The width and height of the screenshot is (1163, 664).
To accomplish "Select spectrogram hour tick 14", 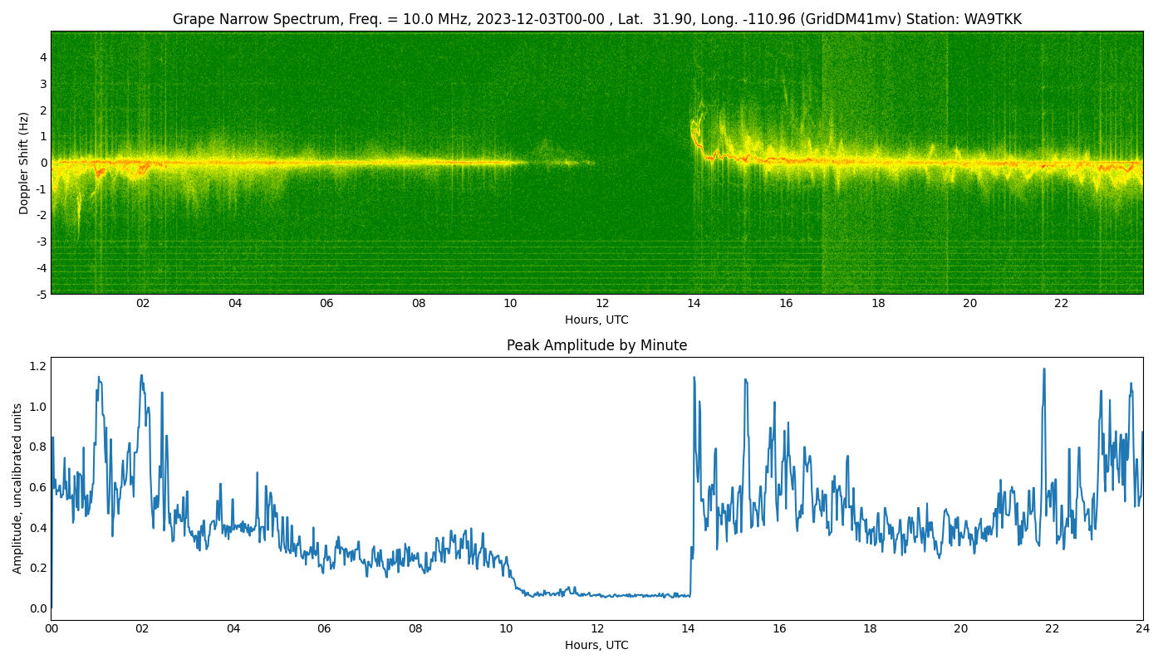I will click(694, 304).
